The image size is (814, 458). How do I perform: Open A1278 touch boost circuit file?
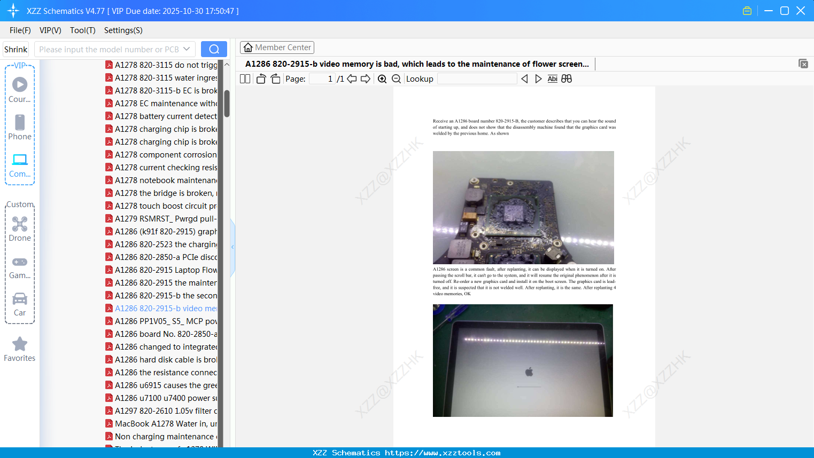pyautogui.click(x=161, y=206)
